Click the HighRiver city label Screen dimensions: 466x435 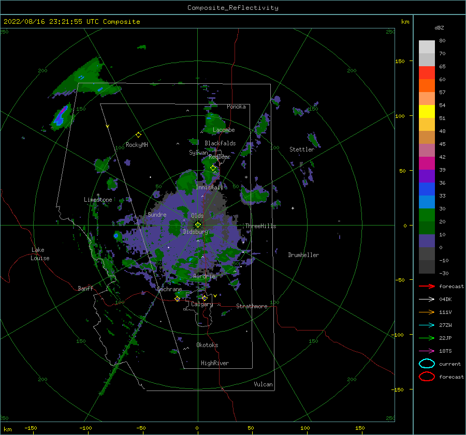click(215, 363)
